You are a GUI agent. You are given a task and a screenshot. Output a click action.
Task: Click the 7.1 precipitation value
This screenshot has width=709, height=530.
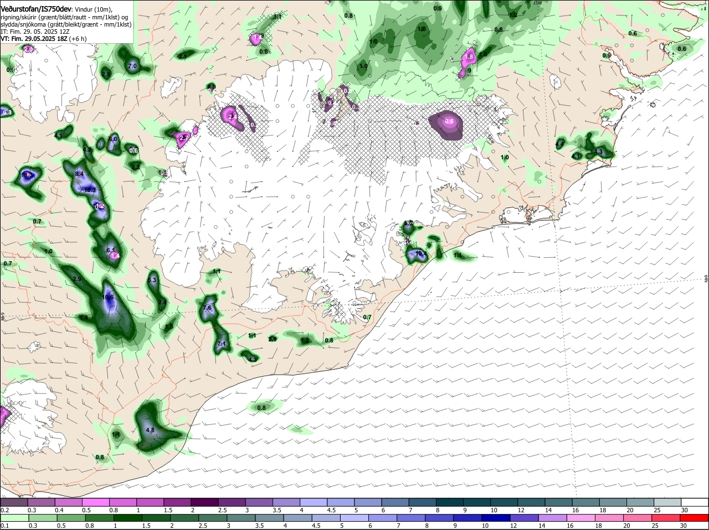pos(222,344)
